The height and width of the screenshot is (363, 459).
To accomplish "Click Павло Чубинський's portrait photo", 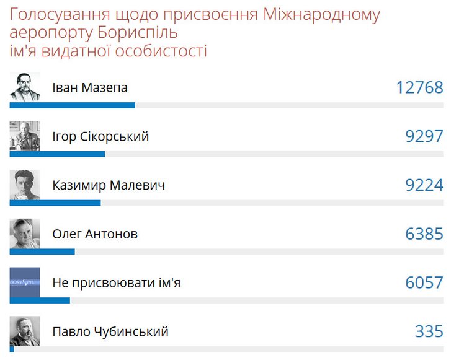I will tap(25, 331).
